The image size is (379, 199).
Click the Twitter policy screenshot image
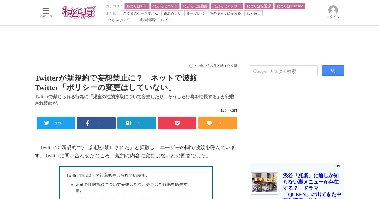(x=136, y=183)
